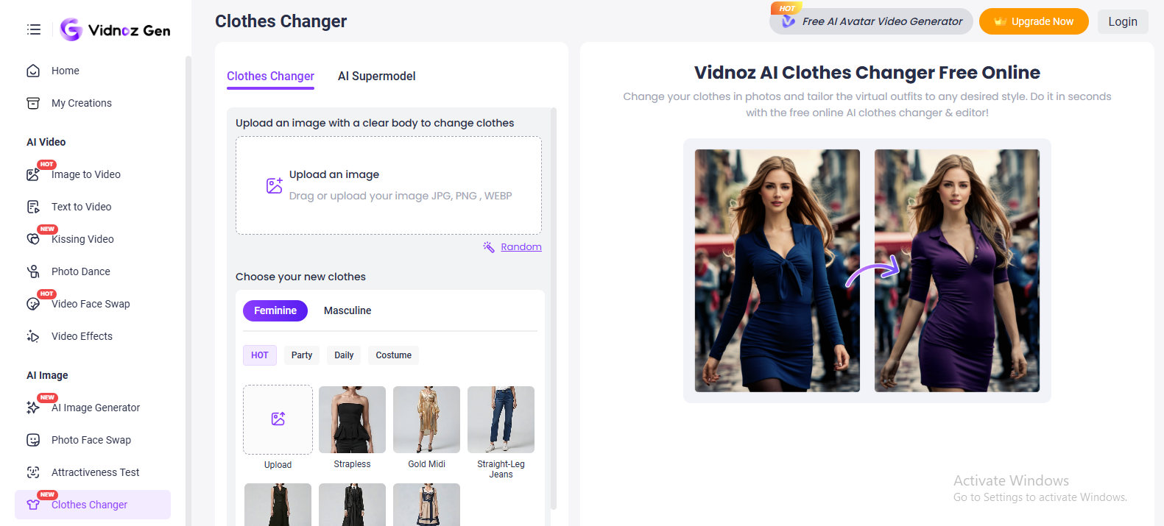Click the Random link below upload area
Screen dimensions: 1164x526
521,247
